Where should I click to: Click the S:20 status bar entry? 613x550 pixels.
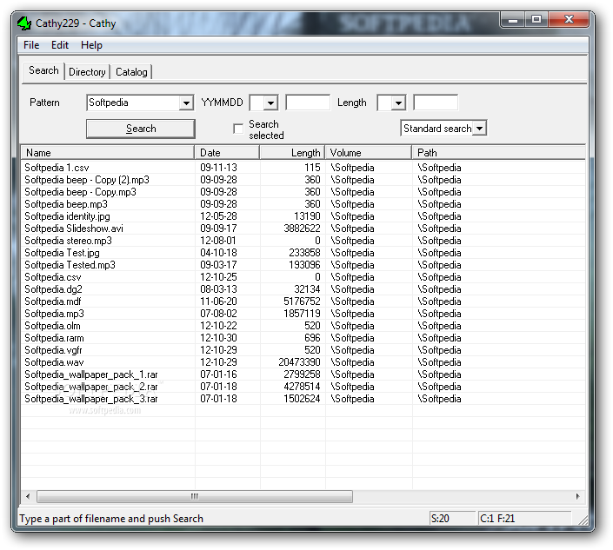coord(452,519)
